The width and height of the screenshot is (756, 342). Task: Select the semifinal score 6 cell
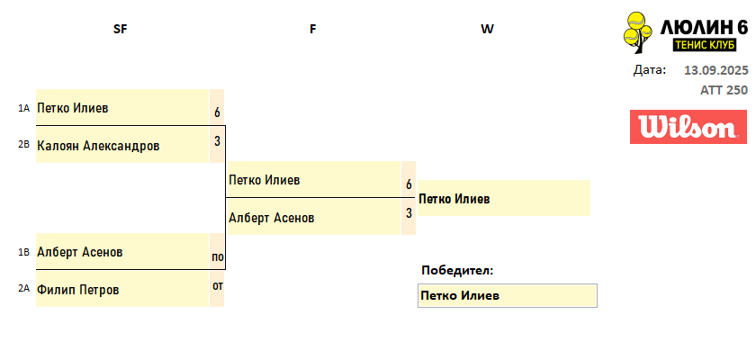[x=217, y=108]
